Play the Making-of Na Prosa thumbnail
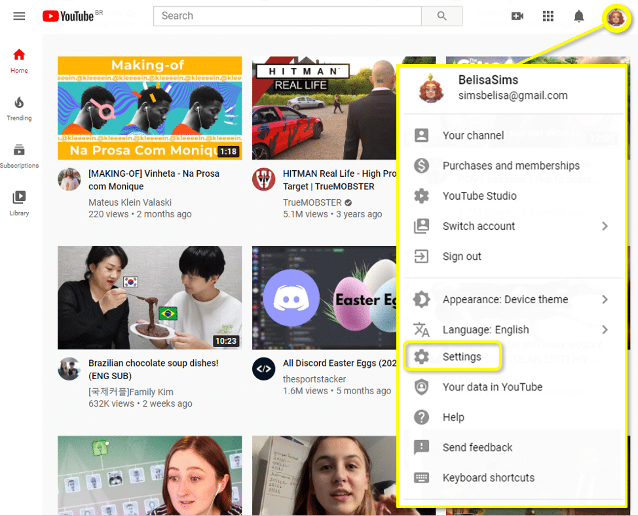The width and height of the screenshot is (638, 516). click(x=150, y=108)
